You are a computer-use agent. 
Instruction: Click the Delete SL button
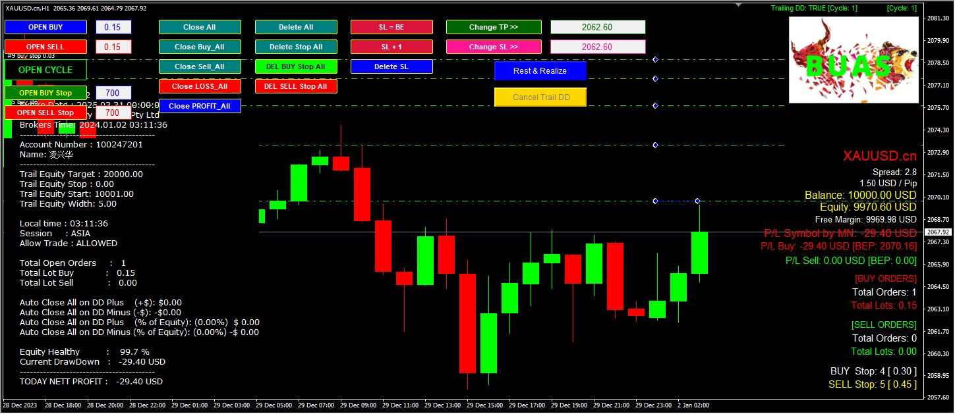pyautogui.click(x=391, y=66)
